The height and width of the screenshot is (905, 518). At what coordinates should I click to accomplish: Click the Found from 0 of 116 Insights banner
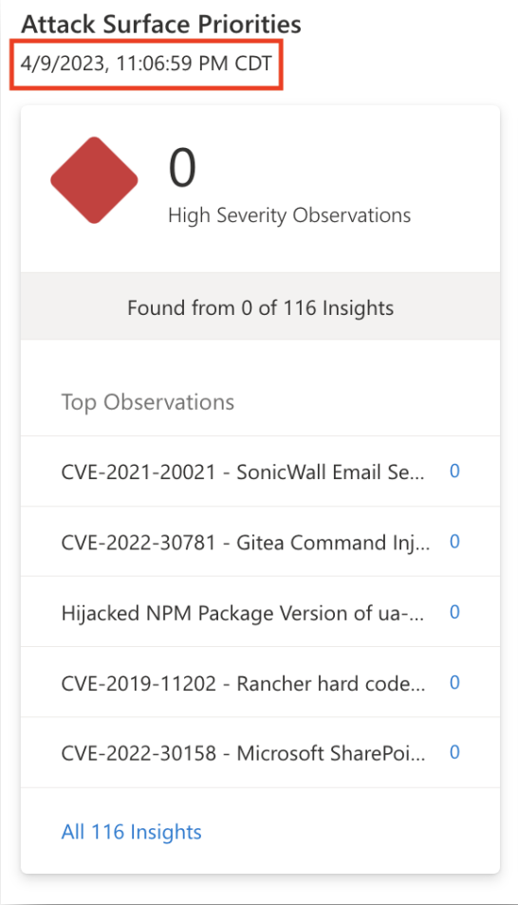(x=261, y=307)
